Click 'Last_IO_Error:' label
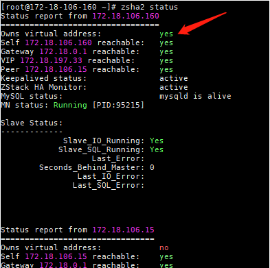The image size is (270, 268). pos(111,176)
